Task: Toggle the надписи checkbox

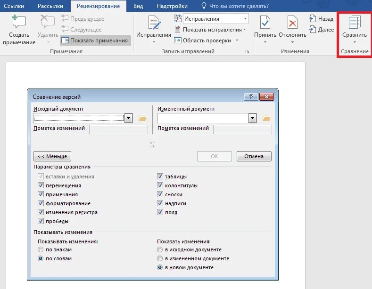Action: pyautogui.click(x=160, y=203)
